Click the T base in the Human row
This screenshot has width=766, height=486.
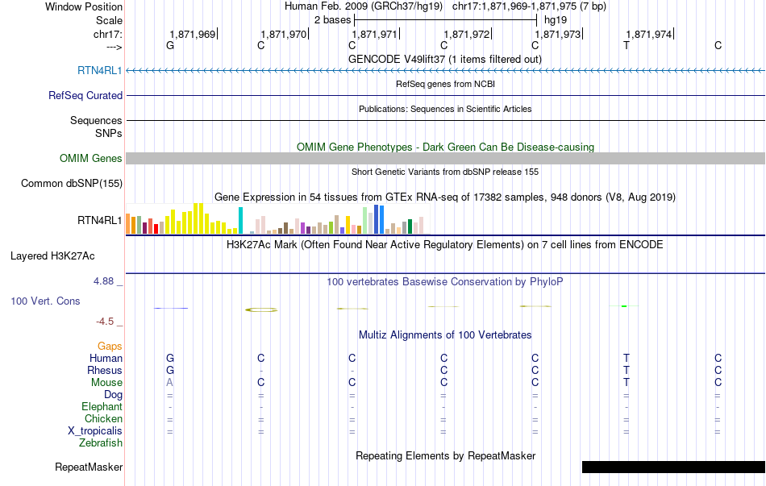[627, 358]
